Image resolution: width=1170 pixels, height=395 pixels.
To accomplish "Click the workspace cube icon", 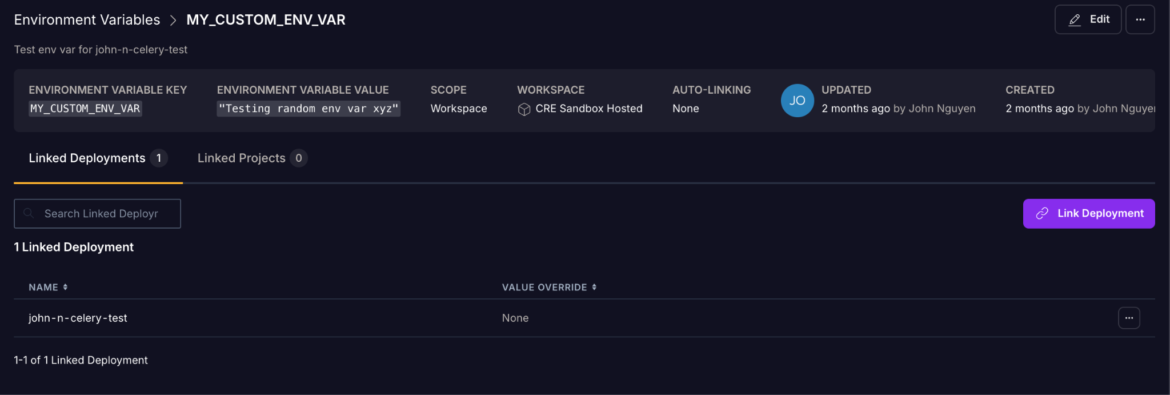I will (524, 109).
